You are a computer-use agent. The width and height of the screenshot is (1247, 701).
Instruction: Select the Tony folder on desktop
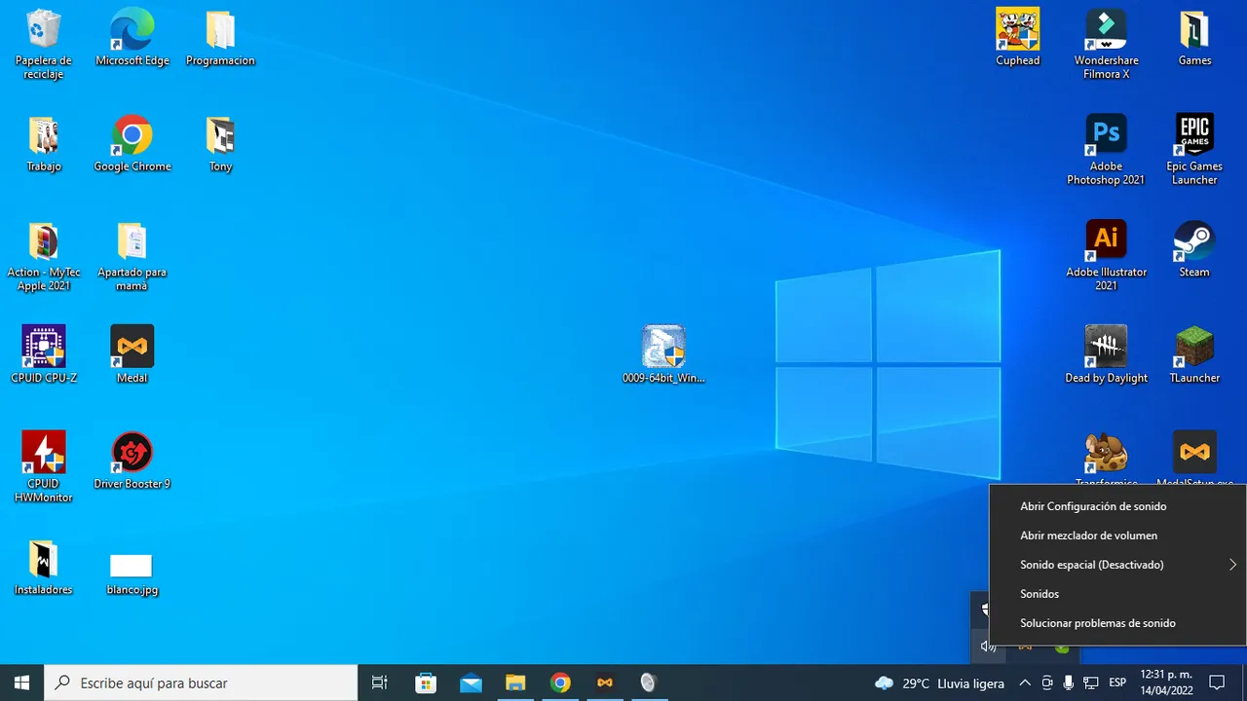[220, 144]
